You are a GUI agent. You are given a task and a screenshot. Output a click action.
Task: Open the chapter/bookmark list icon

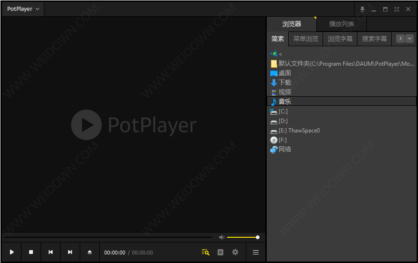220,252
